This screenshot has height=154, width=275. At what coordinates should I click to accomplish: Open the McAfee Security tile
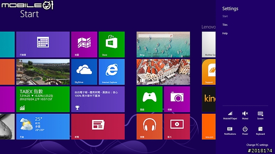(209, 44)
